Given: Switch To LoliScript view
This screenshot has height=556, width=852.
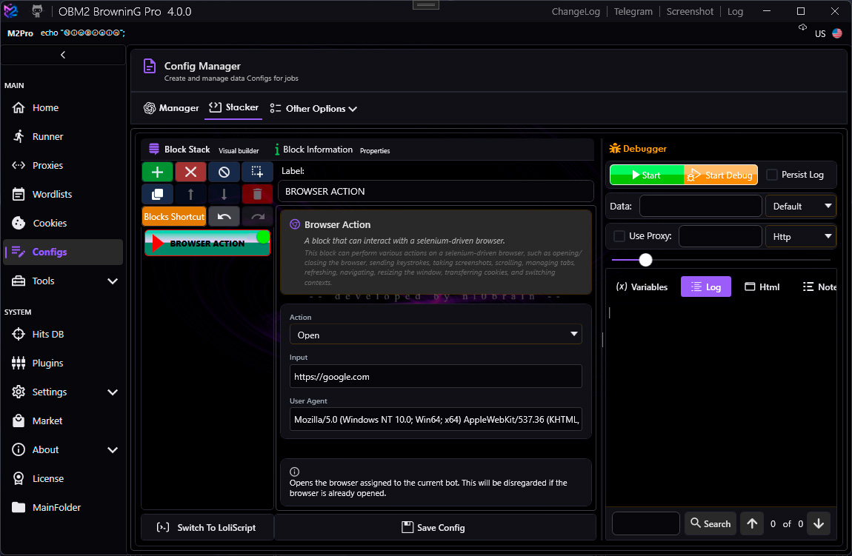Looking at the screenshot, I should tap(207, 527).
